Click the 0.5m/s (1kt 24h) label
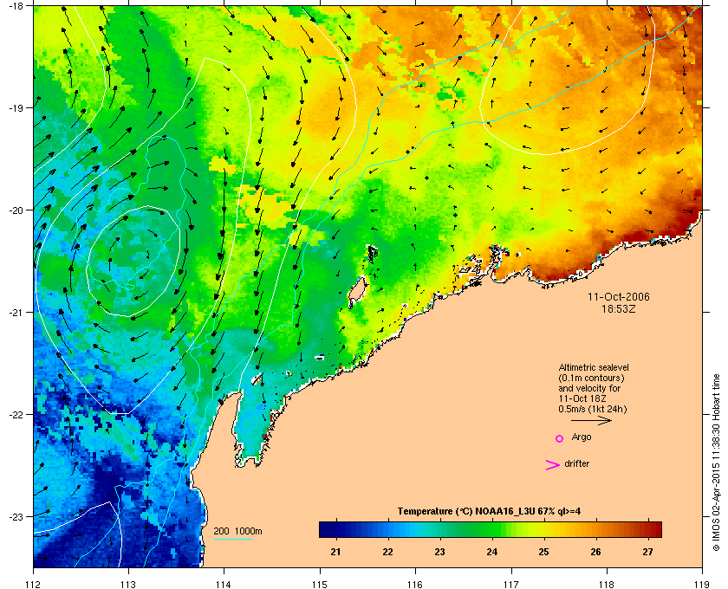728x589 pixels. point(593,410)
